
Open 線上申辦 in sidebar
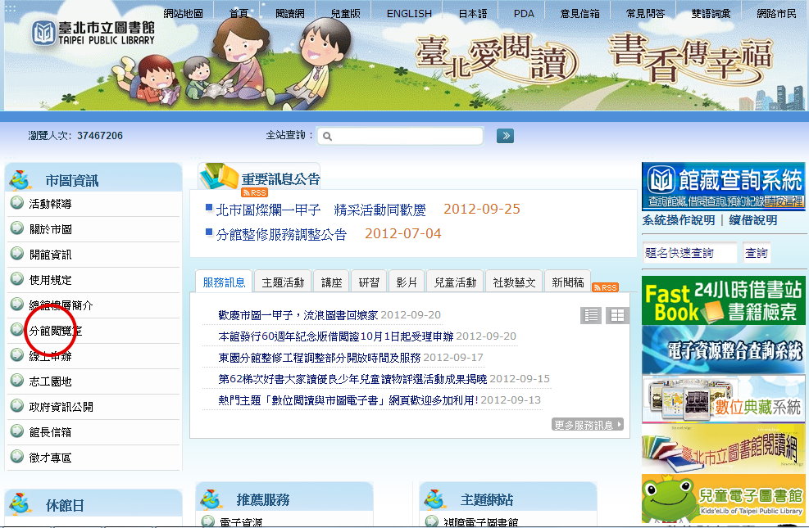(x=50, y=356)
